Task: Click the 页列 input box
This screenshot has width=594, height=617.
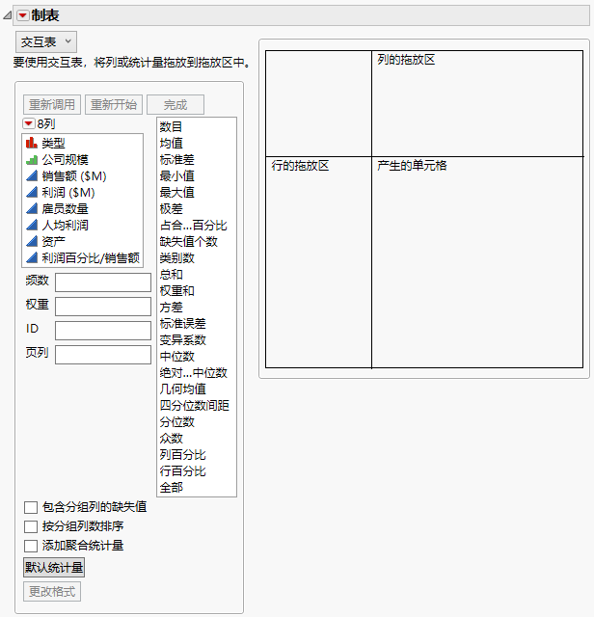Action: pos(103,355)
